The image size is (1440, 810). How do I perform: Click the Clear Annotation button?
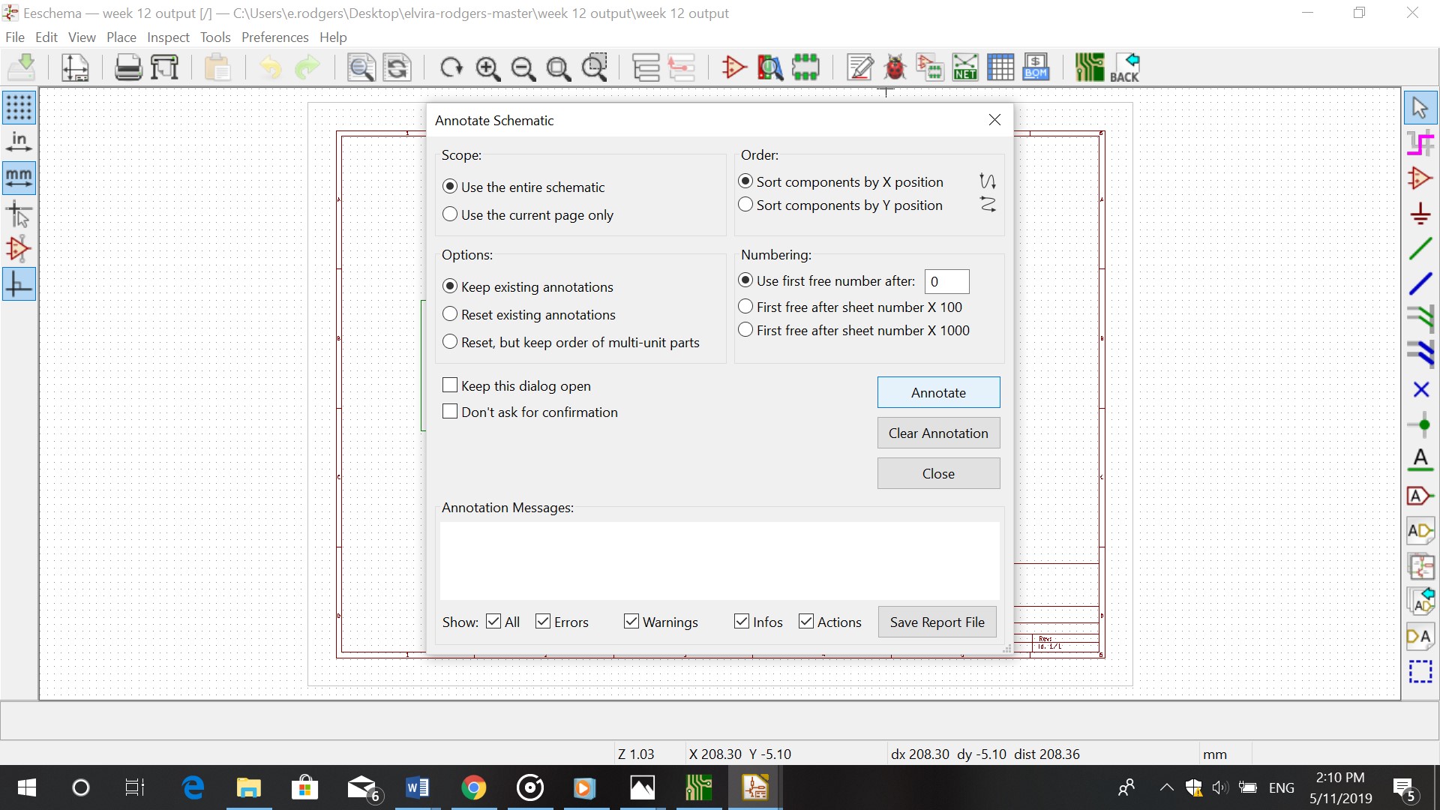(x=938, y=433)
